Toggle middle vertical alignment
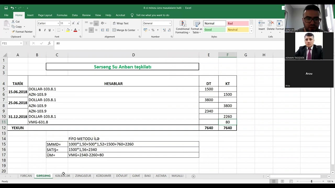 click(x=91, y=23)
